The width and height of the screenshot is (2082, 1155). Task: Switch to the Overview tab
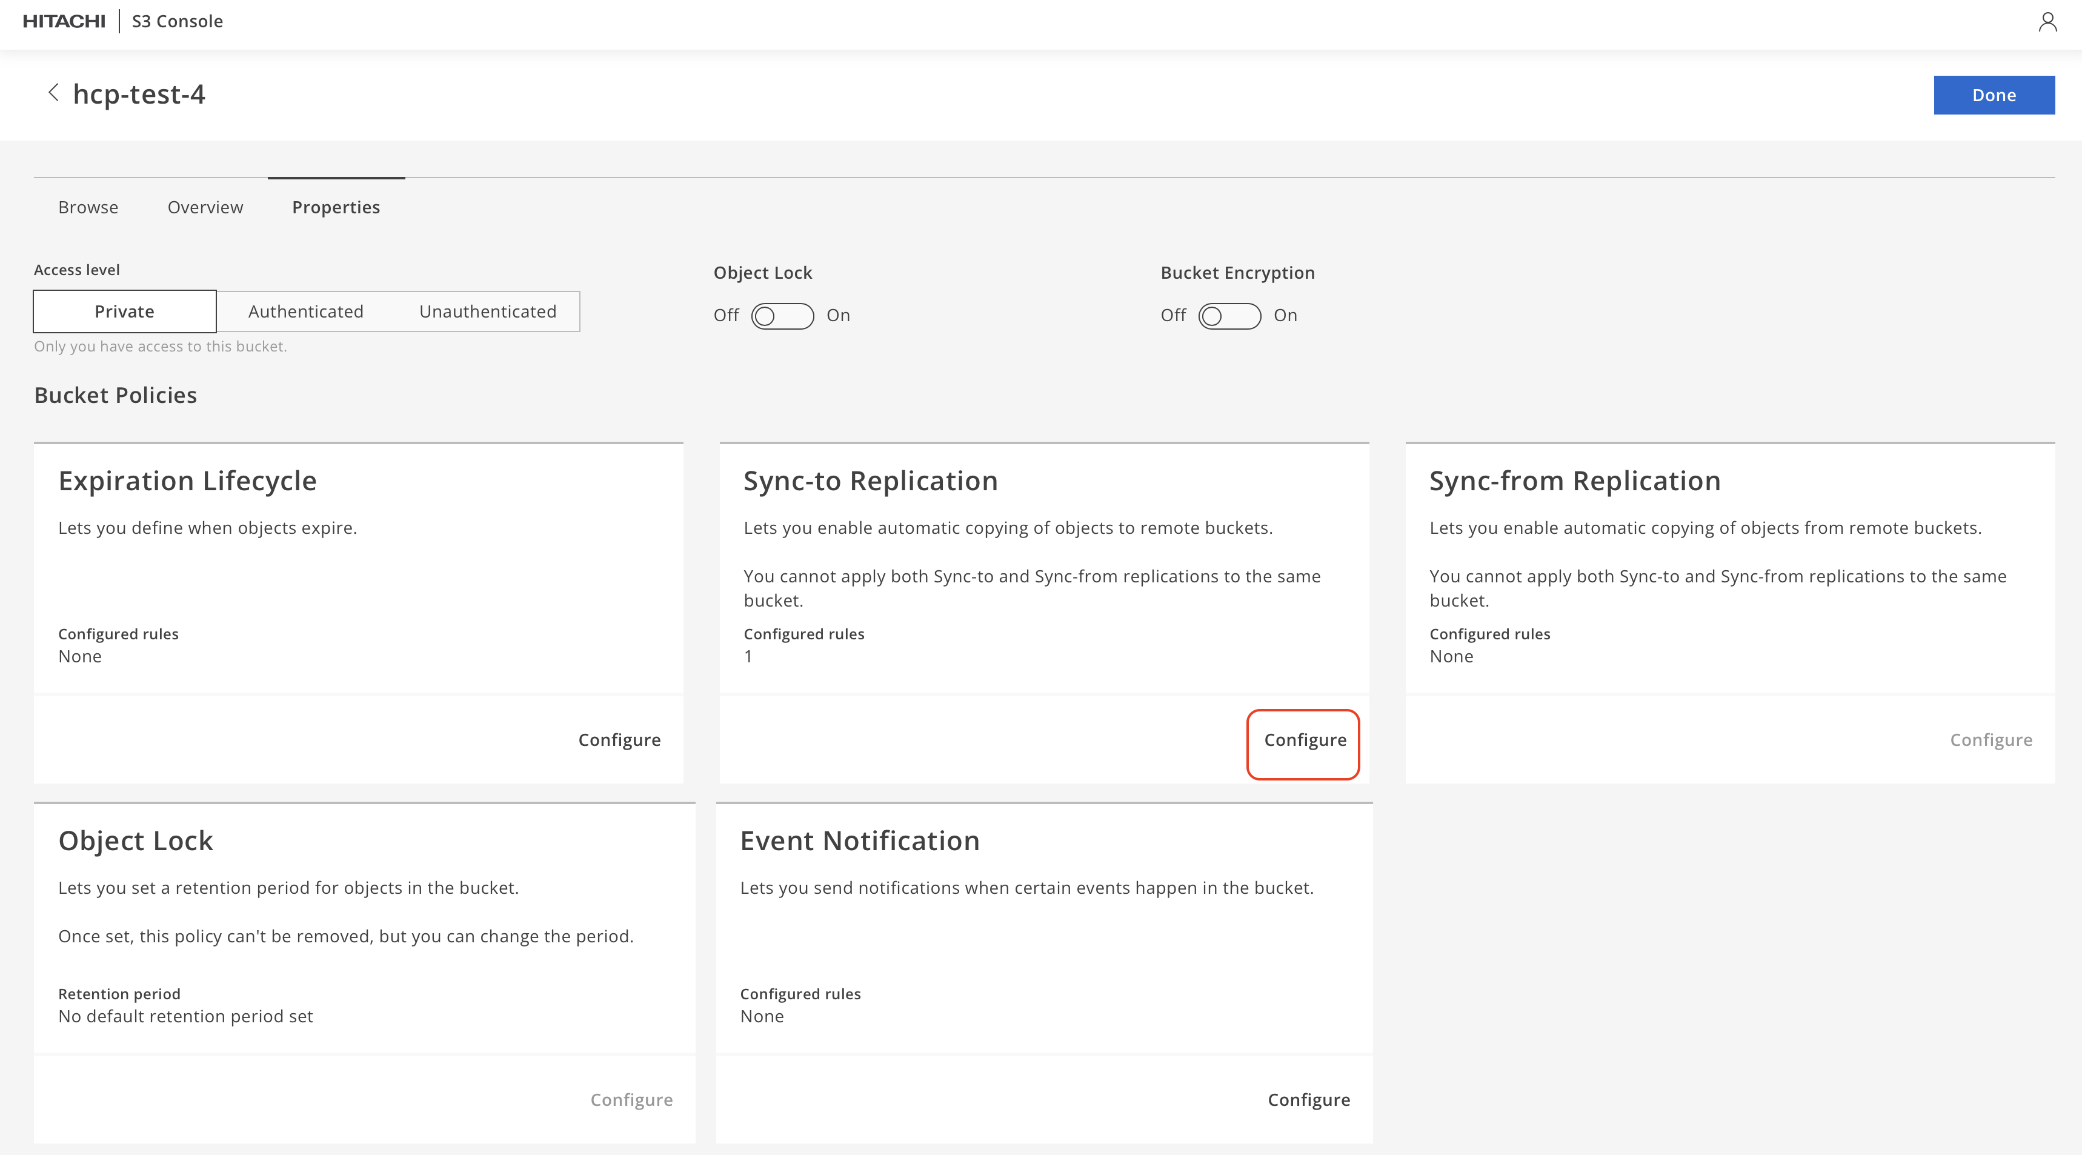[205, 206]
